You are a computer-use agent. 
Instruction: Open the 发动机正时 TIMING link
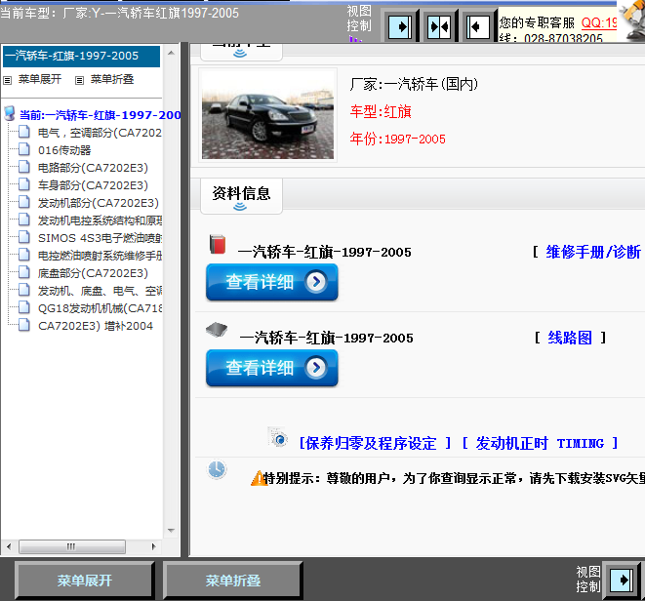540,444
